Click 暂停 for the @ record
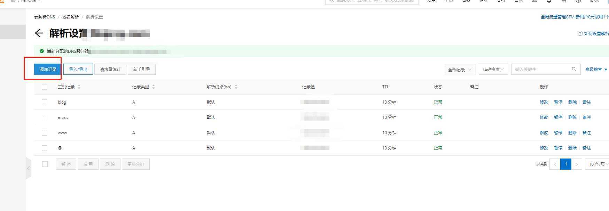Screen dimensions: 609x211 (x=558, y=148)
